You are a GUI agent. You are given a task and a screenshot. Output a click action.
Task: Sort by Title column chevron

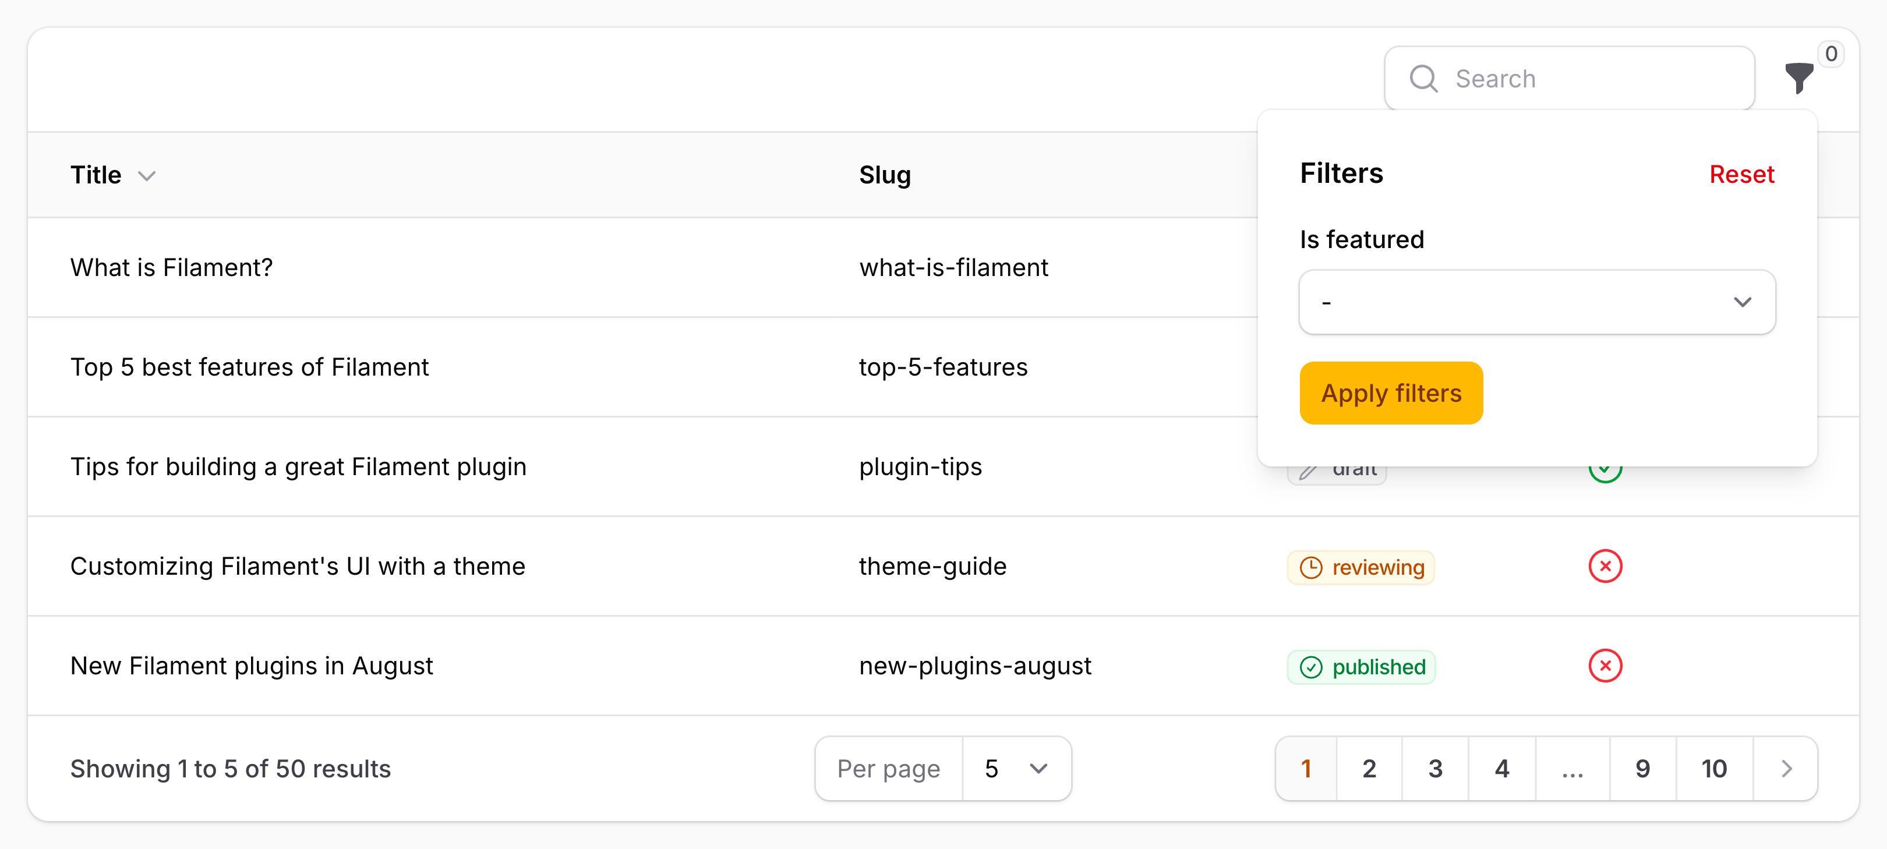[147, 176]
